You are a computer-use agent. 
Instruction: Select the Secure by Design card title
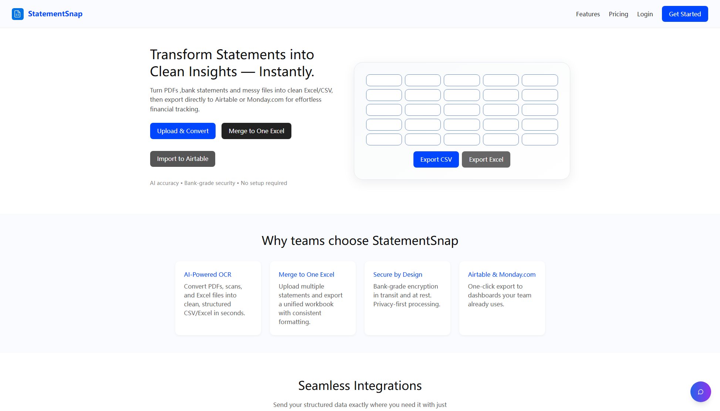398,274
